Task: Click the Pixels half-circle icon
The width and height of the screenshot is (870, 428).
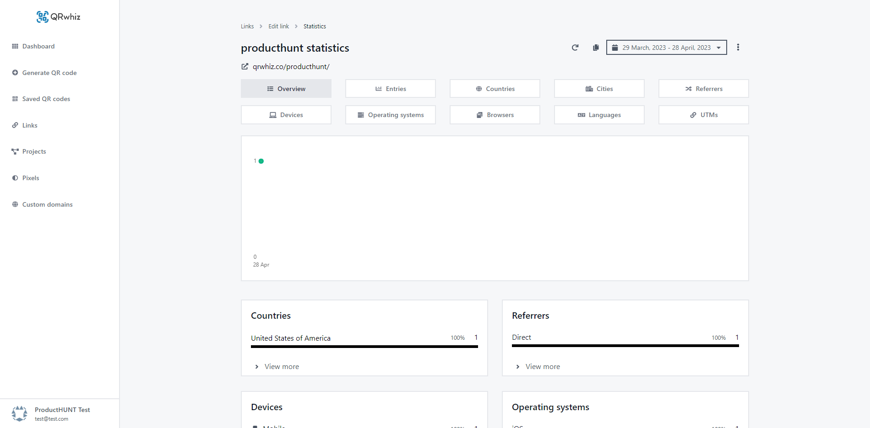Action: point(15,178)
